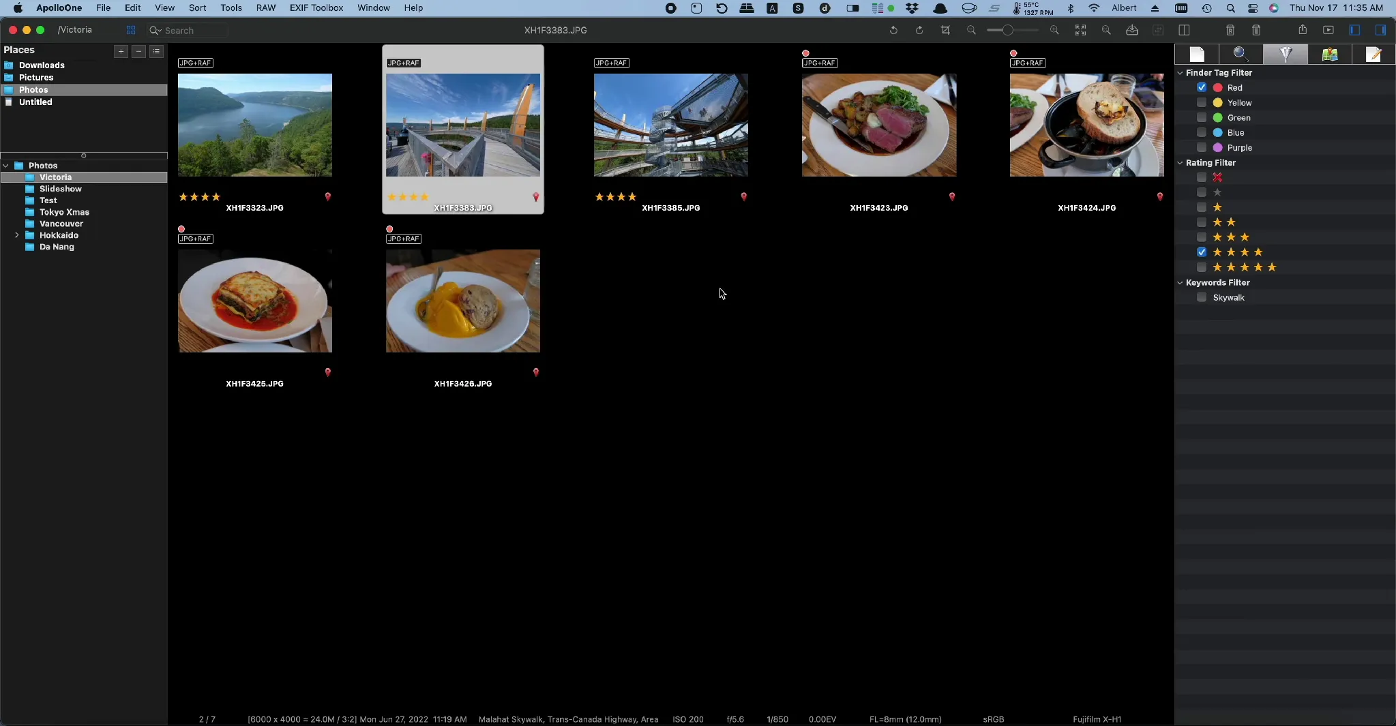Open the magnifier search inspector tab

point(1241,55)
